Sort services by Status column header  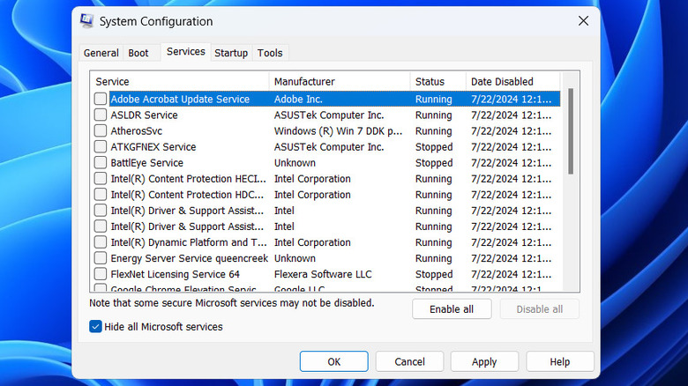coord(437,82)
